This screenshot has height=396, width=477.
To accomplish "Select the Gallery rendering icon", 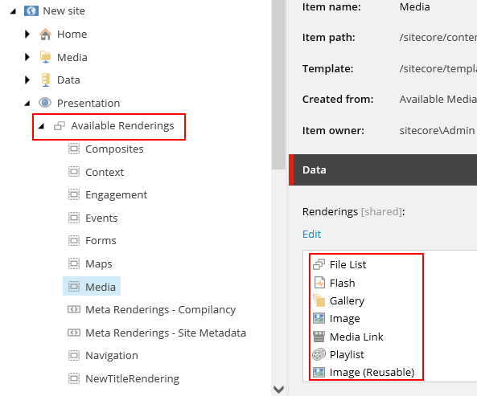I will click(319, 300).
